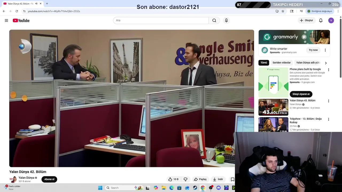Select the Yalan Dünya adlı yükleyici chip

click(308, 63)
